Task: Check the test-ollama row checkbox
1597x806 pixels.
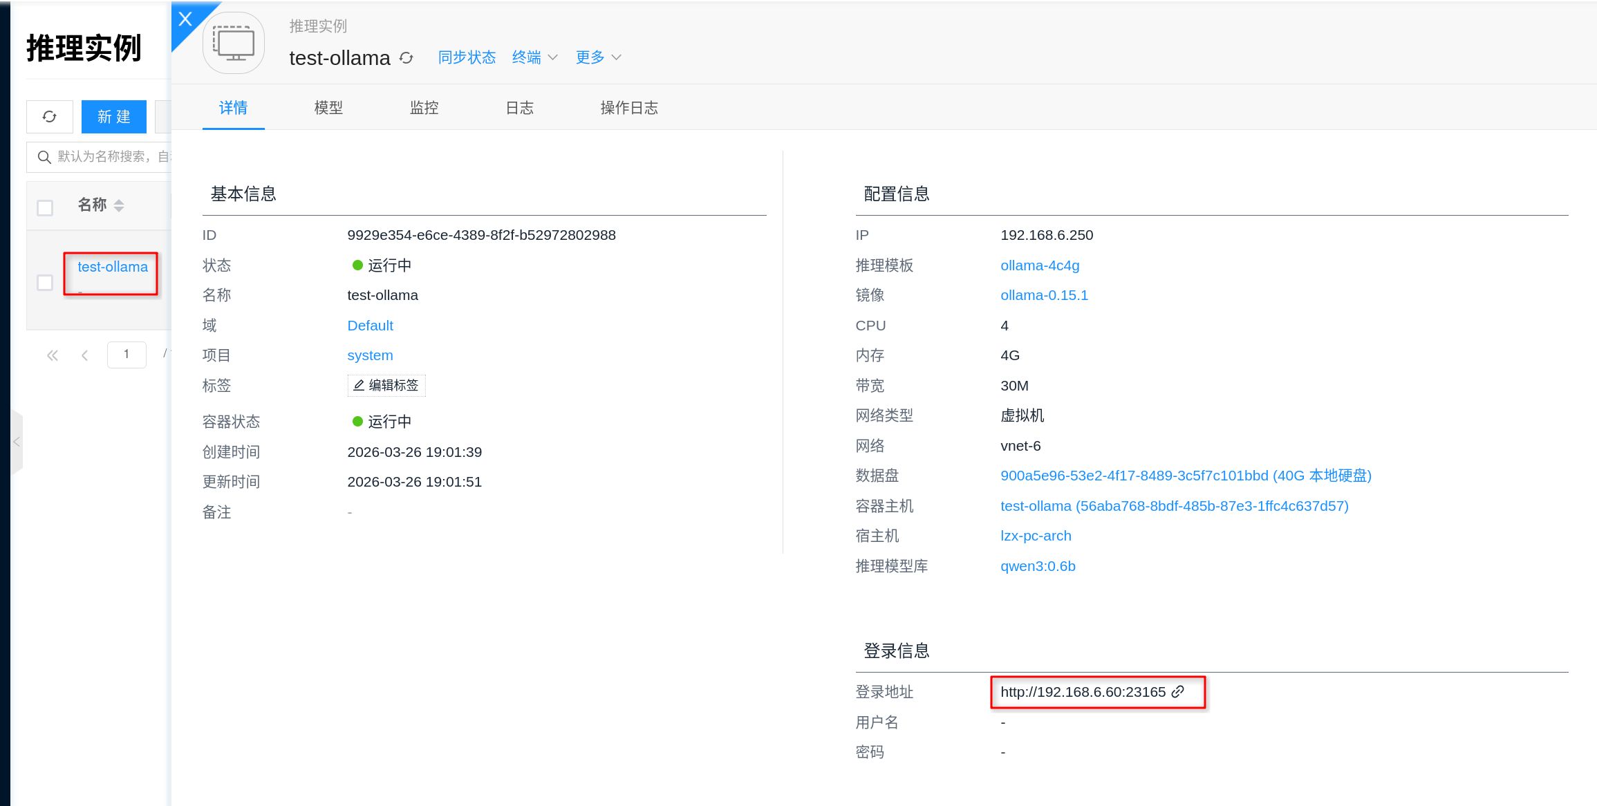Action: (45, 283)
